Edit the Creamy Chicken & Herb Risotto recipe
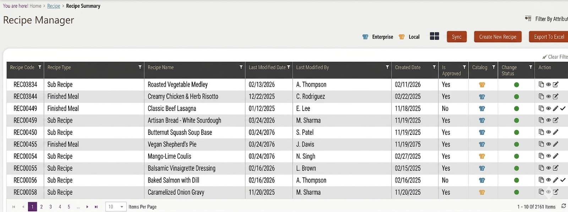 556,96
